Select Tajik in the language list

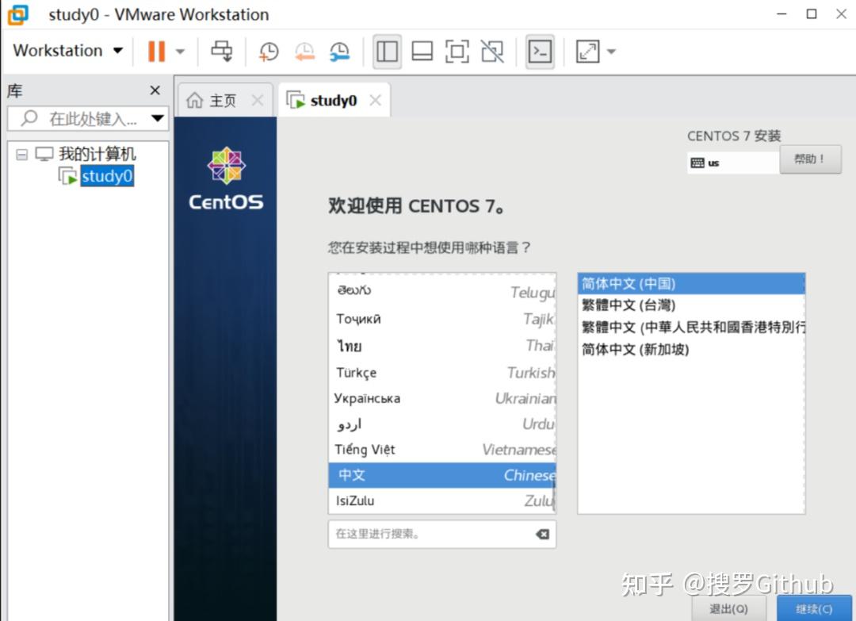coord(442,318)
